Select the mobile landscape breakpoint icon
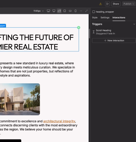The image size is (136, 142). click(70, 11)
